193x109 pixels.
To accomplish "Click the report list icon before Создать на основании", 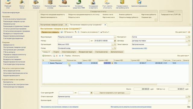I will [x=78, y=32].
